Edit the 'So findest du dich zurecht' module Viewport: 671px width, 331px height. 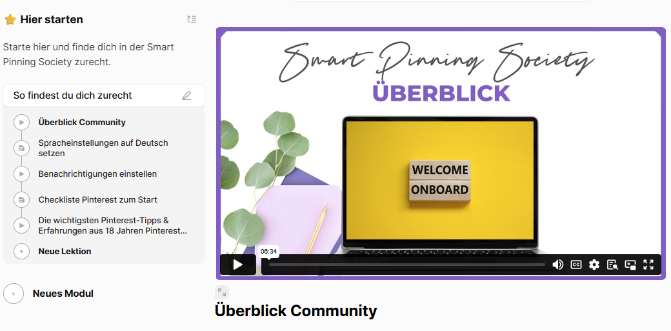pyautogui.click(x=186, y=95)
